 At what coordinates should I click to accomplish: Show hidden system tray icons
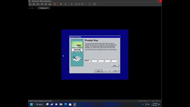click(x=143, y=104)
